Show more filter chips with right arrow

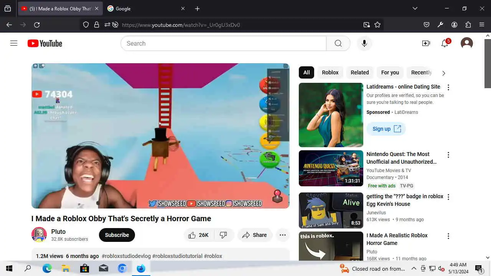point(444,73)
